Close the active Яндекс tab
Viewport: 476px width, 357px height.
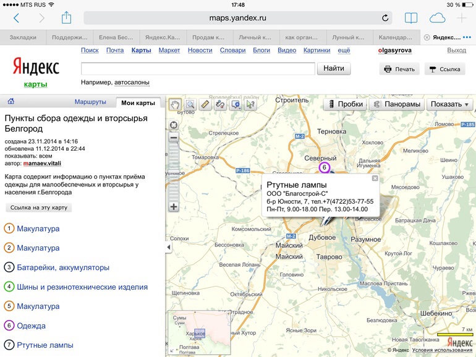[427, 38]
